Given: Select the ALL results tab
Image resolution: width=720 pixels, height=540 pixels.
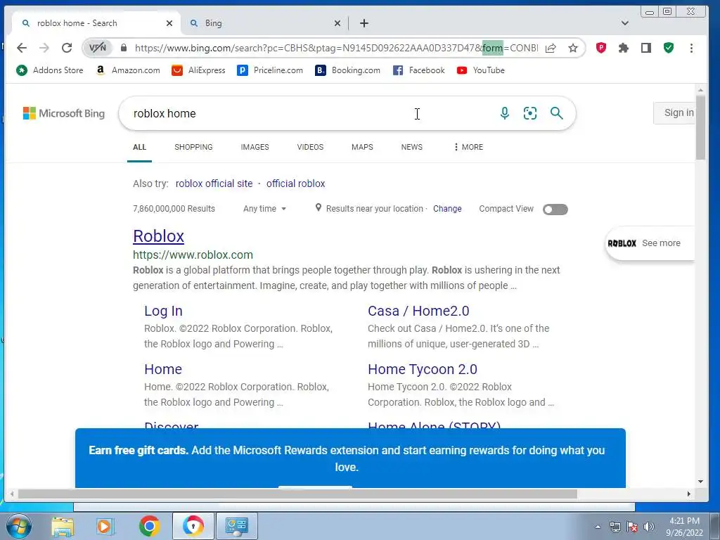Looking at the screenshot, I should (140, 147).
